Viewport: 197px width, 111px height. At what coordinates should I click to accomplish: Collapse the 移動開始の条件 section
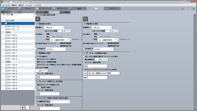click(x=37, y=52)
